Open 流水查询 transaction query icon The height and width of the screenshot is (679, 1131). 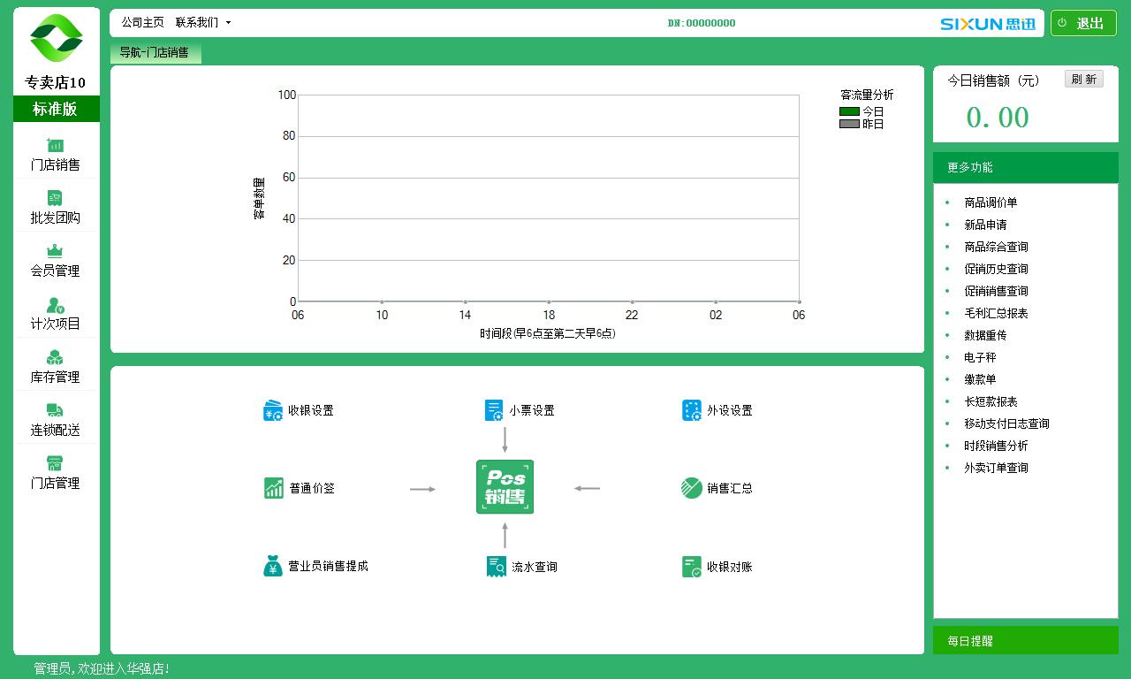click(x=496, y=567)
